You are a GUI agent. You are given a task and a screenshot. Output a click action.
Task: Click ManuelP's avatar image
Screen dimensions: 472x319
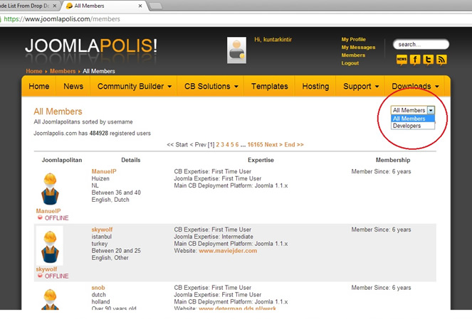coord(50,189)
